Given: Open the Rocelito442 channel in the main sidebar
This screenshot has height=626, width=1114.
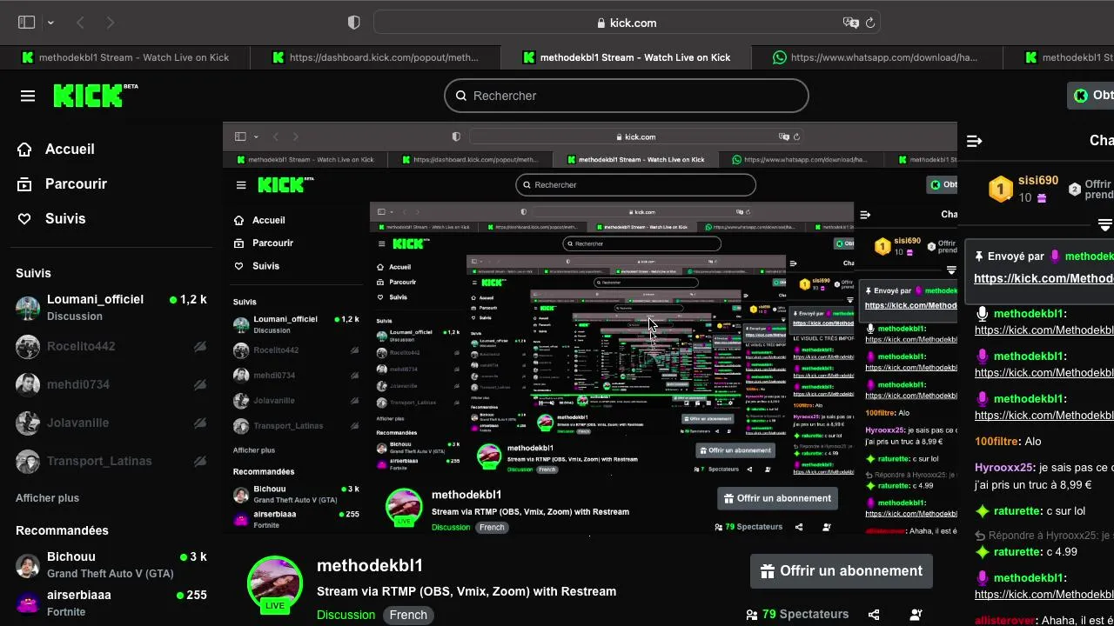Looking at the screenshot, I should click(111, 346).
